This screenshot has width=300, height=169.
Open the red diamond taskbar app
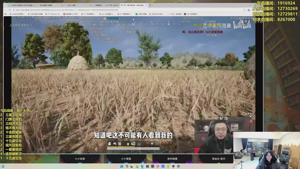[158, 166]
